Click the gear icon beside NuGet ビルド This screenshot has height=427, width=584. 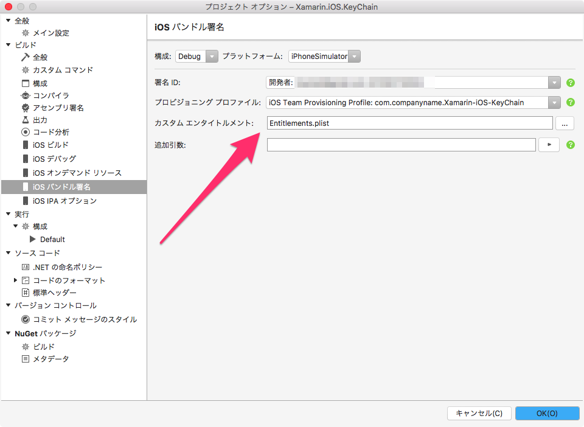coord(26,347)
